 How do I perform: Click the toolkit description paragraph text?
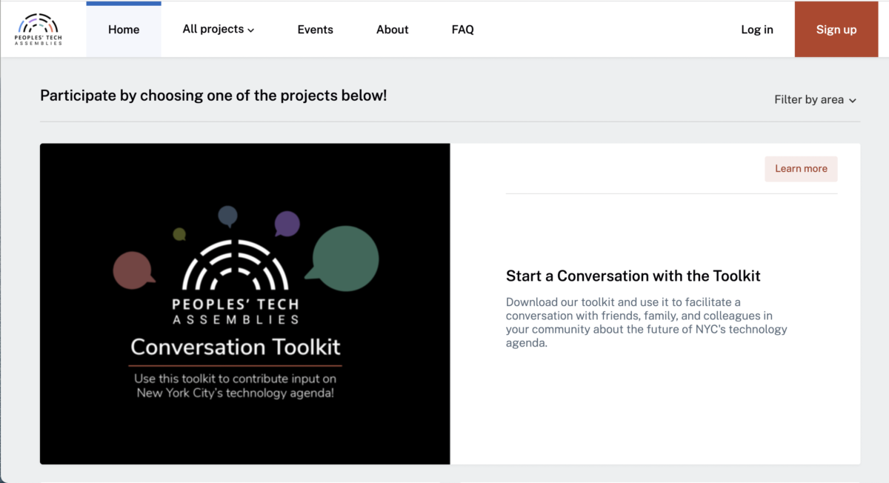click(647, 322)
